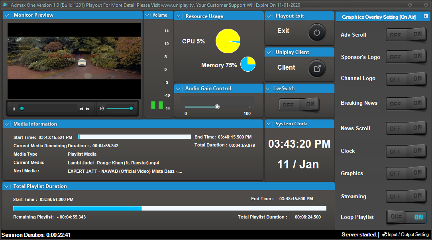Click the fast-forward icon in preview controls
The image size is (432, 240).
(x=88, y=109)
